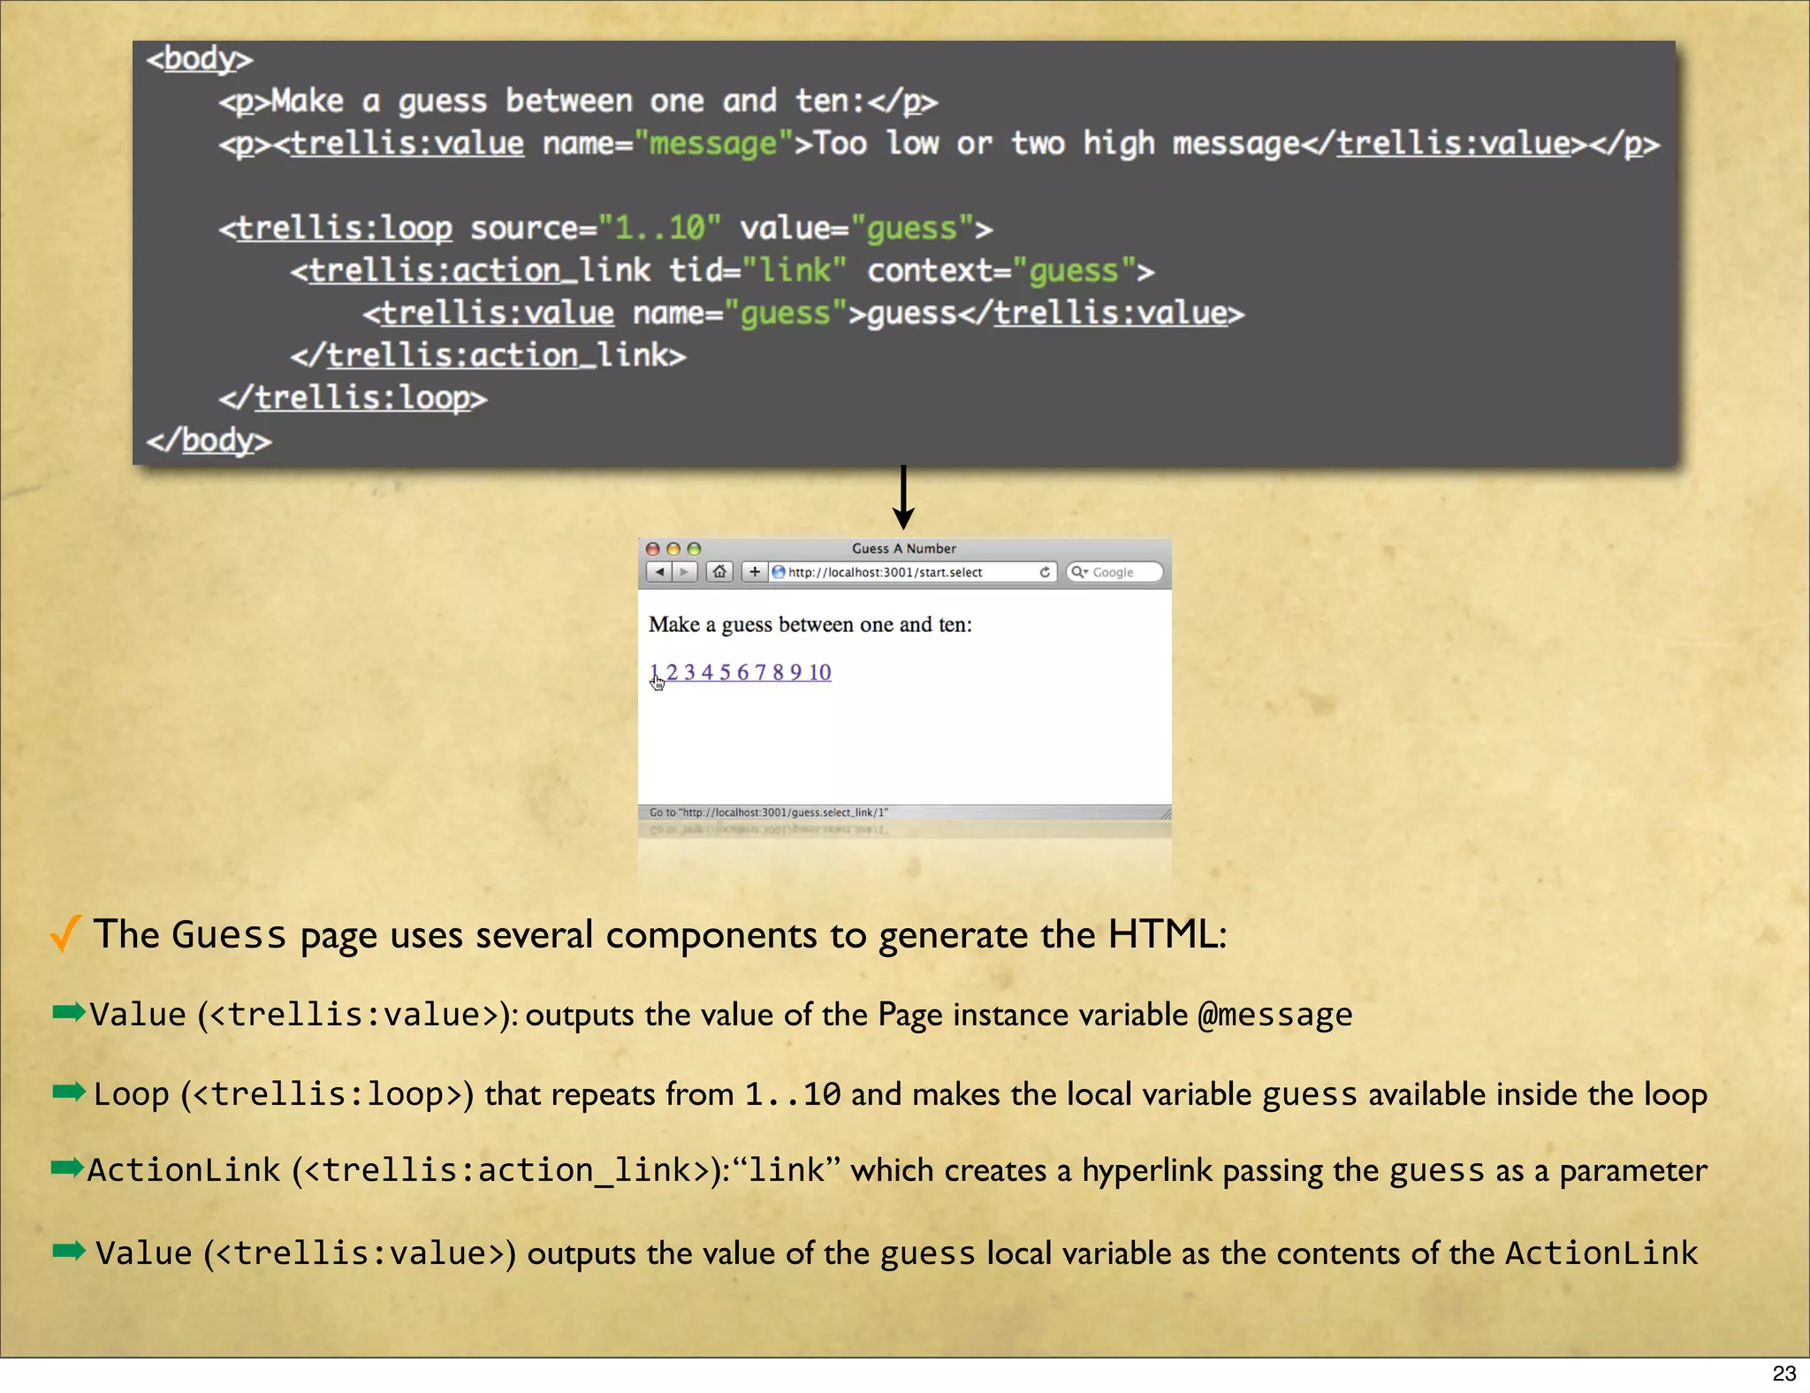The width and height of the screenshot is (1810, 1393).
Task: Click the opening <body> tag in the code
Action: pos(200,59)
